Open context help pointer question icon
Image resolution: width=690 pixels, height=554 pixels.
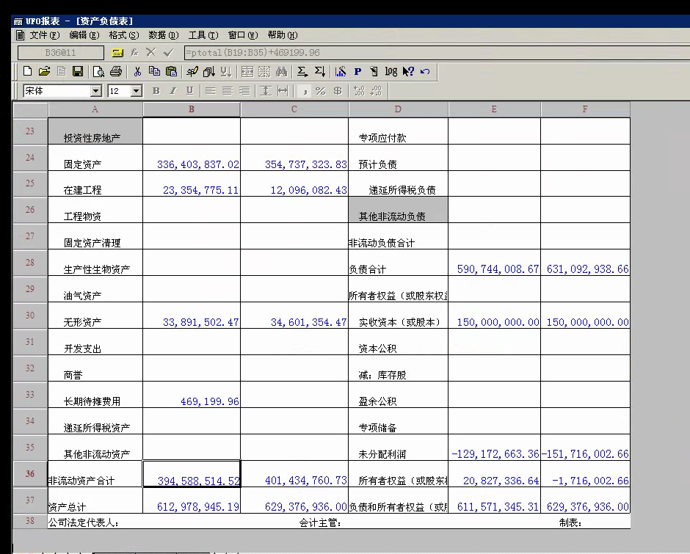pos(408,71)
